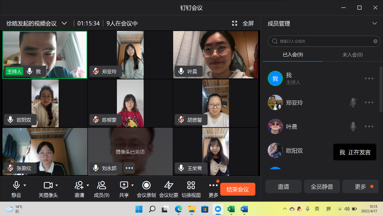Screen dimensions: 383x216
Task: Unmute 郑亚玲 in the member list
Action: pos(353,103)
